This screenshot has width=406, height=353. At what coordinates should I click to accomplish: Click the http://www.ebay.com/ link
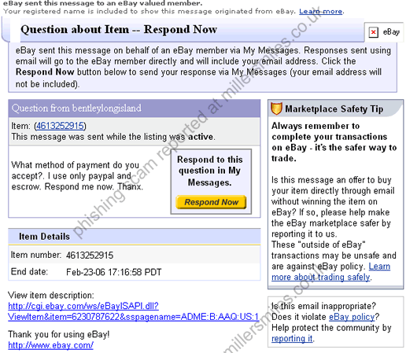[50, 345]
